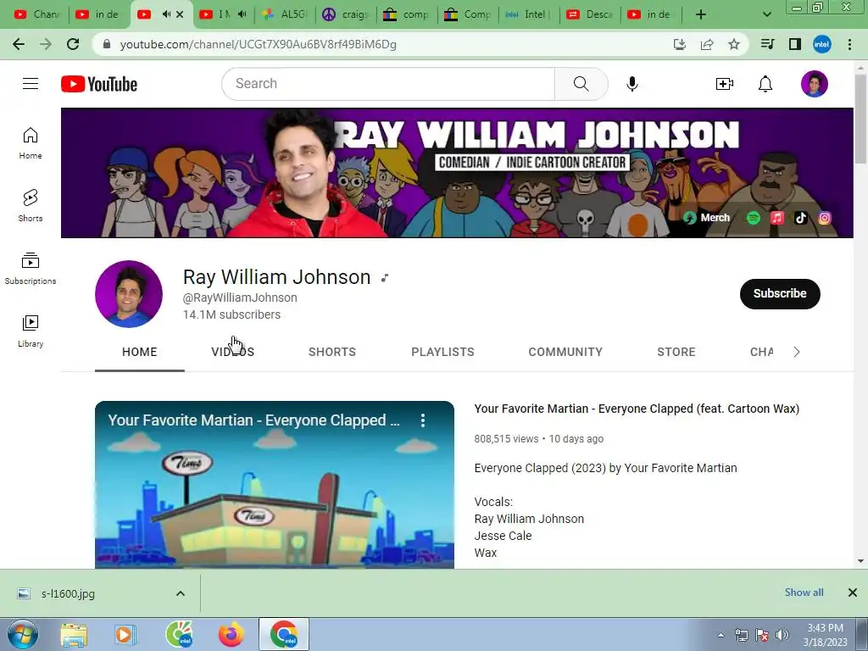Switch to the STORE tab
Screen dimensions: 868x651
tap(676, 352)
